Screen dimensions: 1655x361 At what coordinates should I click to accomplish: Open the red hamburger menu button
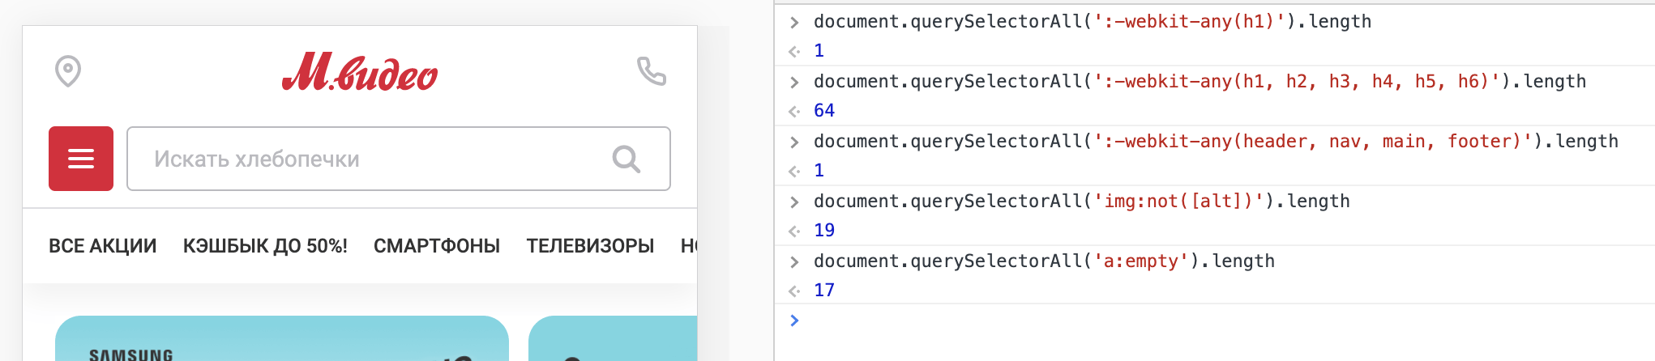coord(81,159)
